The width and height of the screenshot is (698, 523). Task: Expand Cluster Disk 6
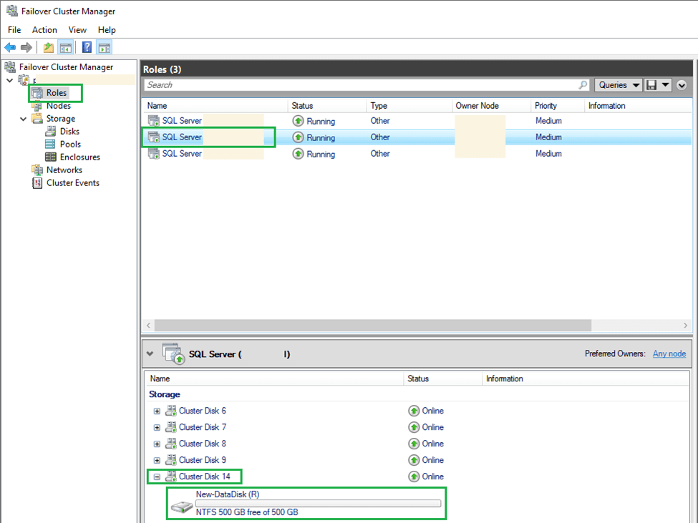[157, 411]
